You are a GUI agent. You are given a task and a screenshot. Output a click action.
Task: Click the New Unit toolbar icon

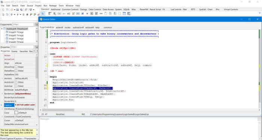[x=3, y=10]
